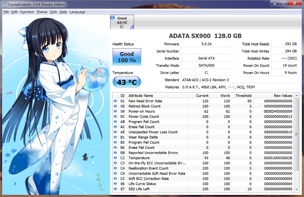Viewport: 304px width, 197px height.
Task: Click the 43 °C temperature button
Action: coord(127,82)
